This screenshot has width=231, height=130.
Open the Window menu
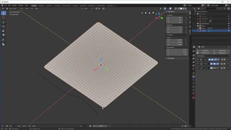tap(21, 5)
